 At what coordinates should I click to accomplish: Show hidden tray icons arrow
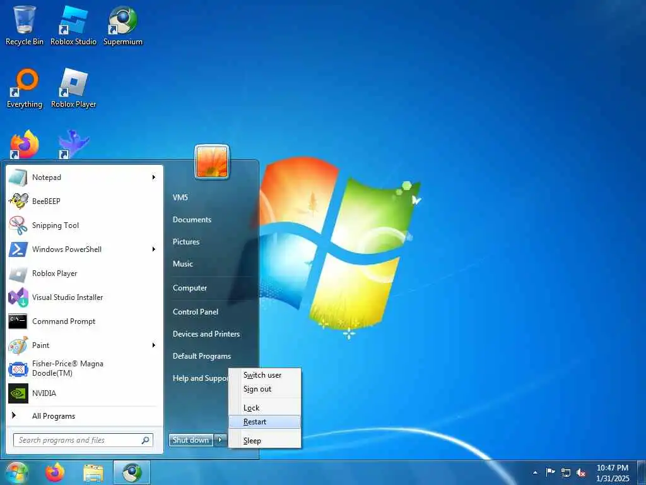[x=535, y=472]
